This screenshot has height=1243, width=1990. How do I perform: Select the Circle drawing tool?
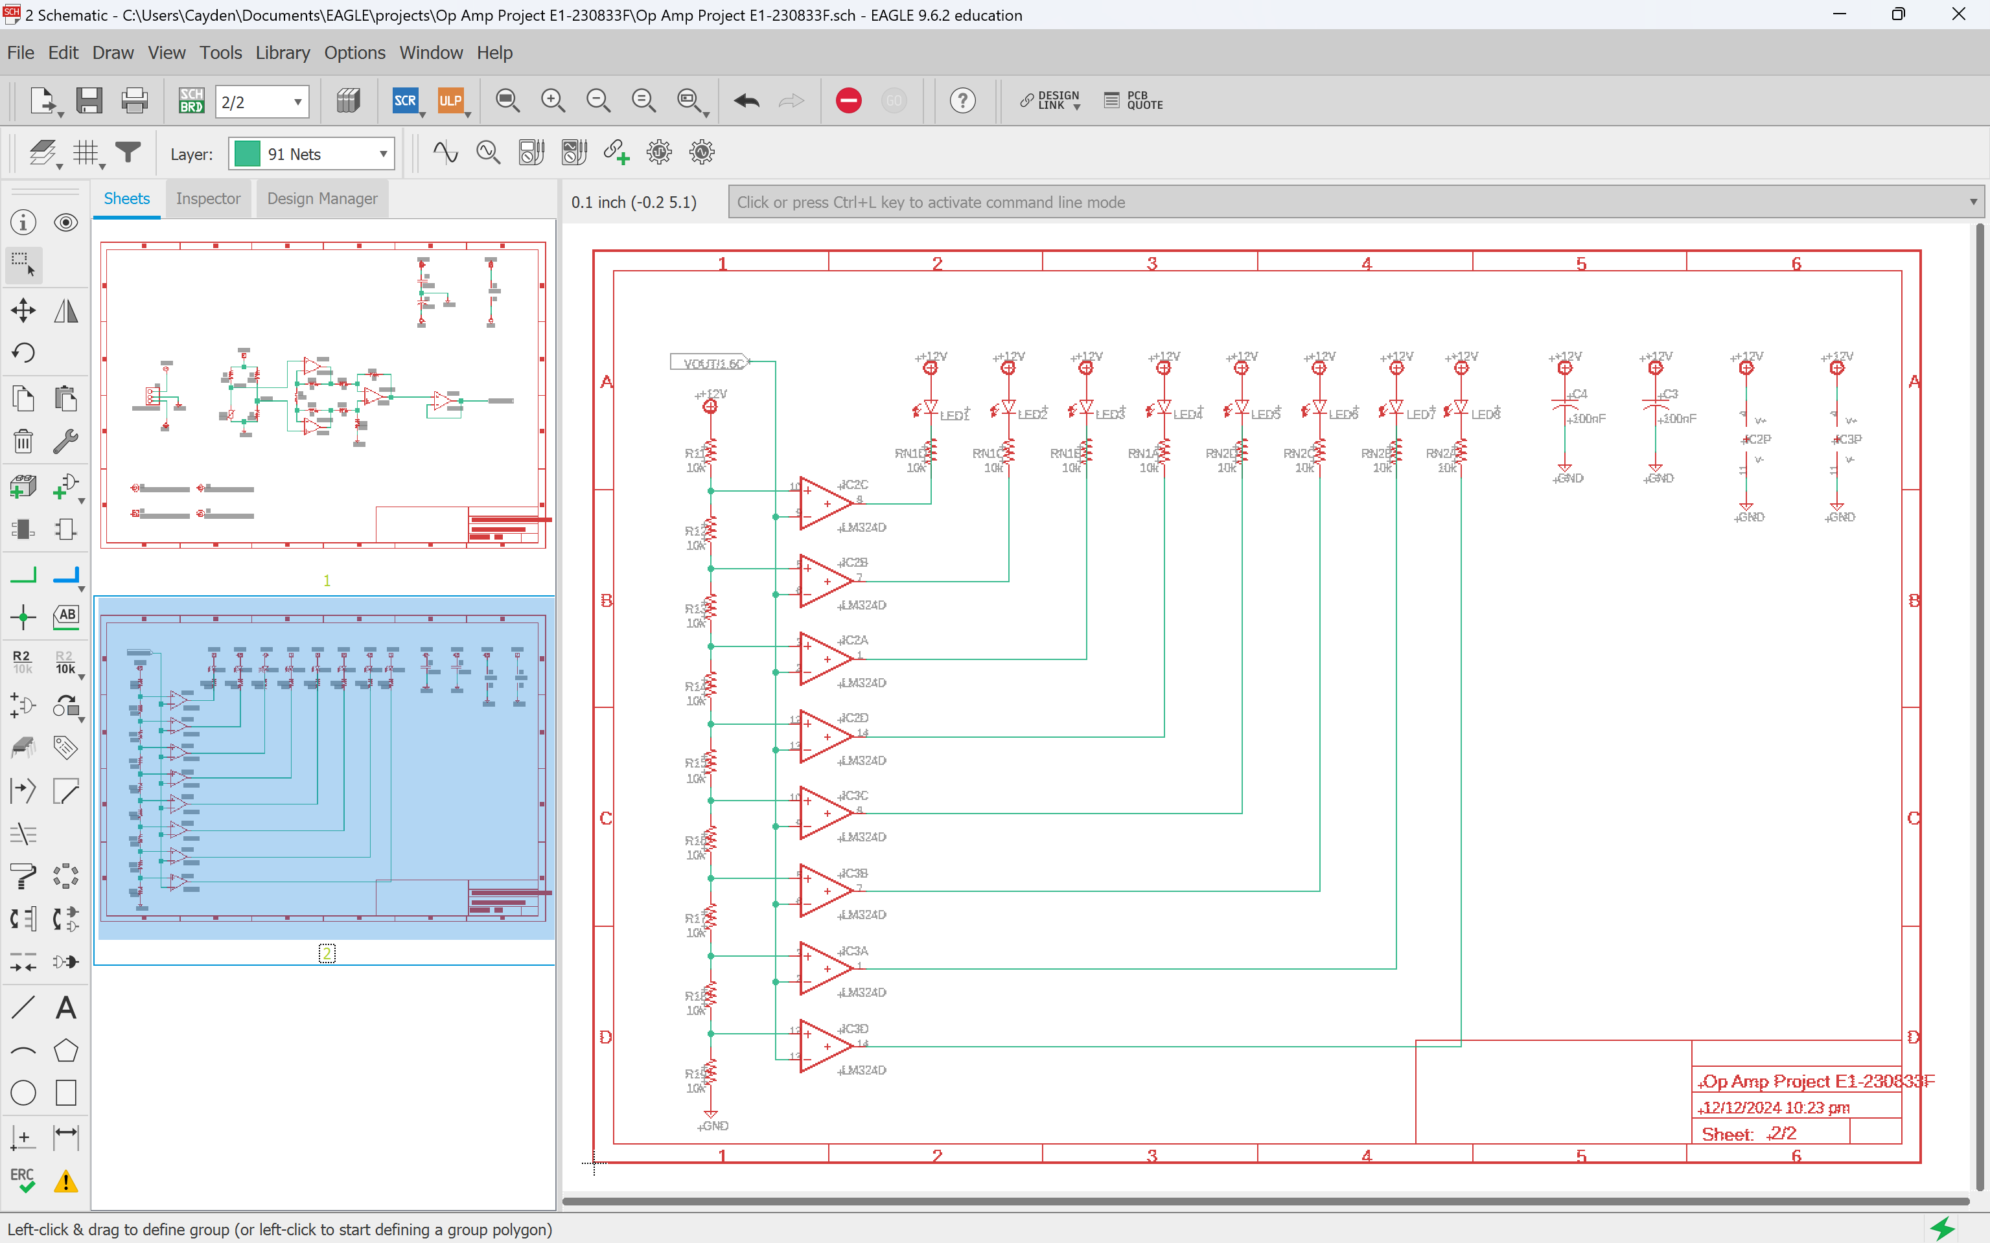coord(23,1093)
